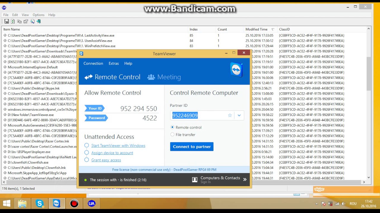380x213 pixels.
Task: Switch to UserAssistView UA taskbar icon
Action: point(91,204)
